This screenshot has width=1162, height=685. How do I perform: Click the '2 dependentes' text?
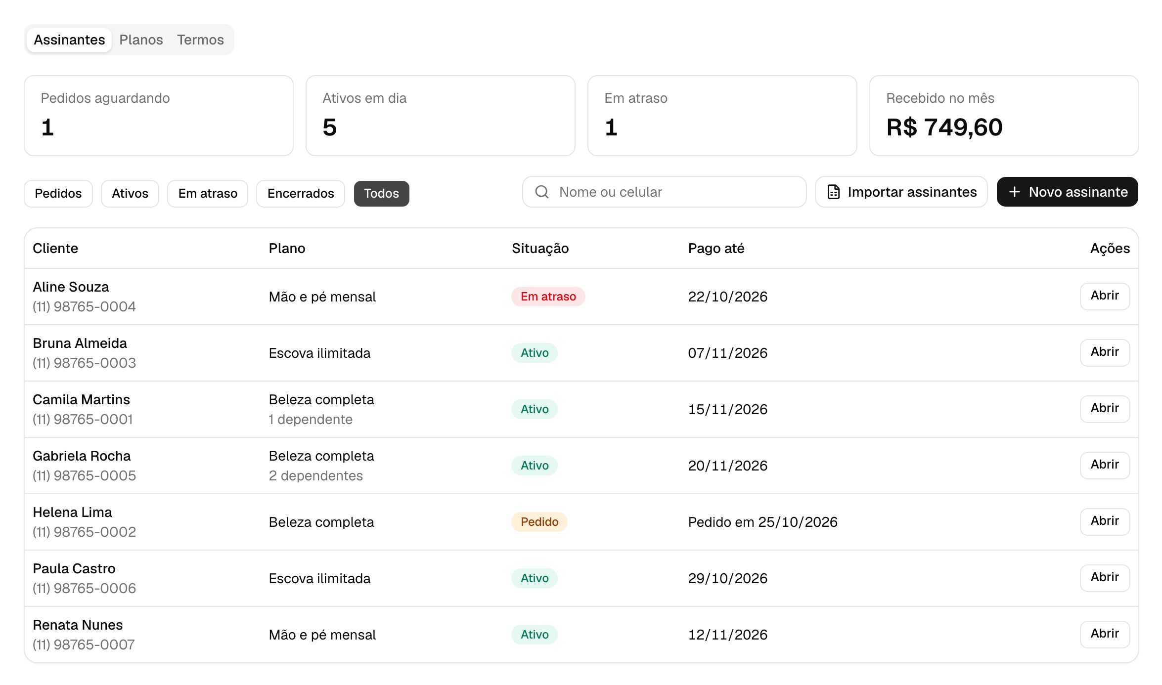[315, 475]
